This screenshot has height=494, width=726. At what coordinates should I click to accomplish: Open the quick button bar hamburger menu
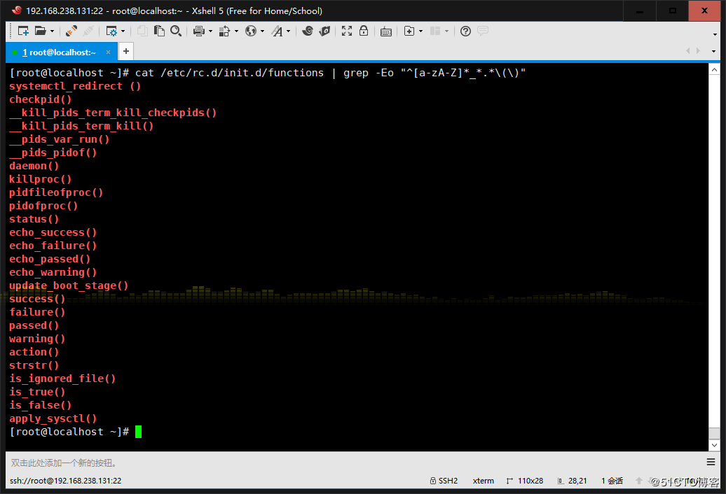point(712,463)
